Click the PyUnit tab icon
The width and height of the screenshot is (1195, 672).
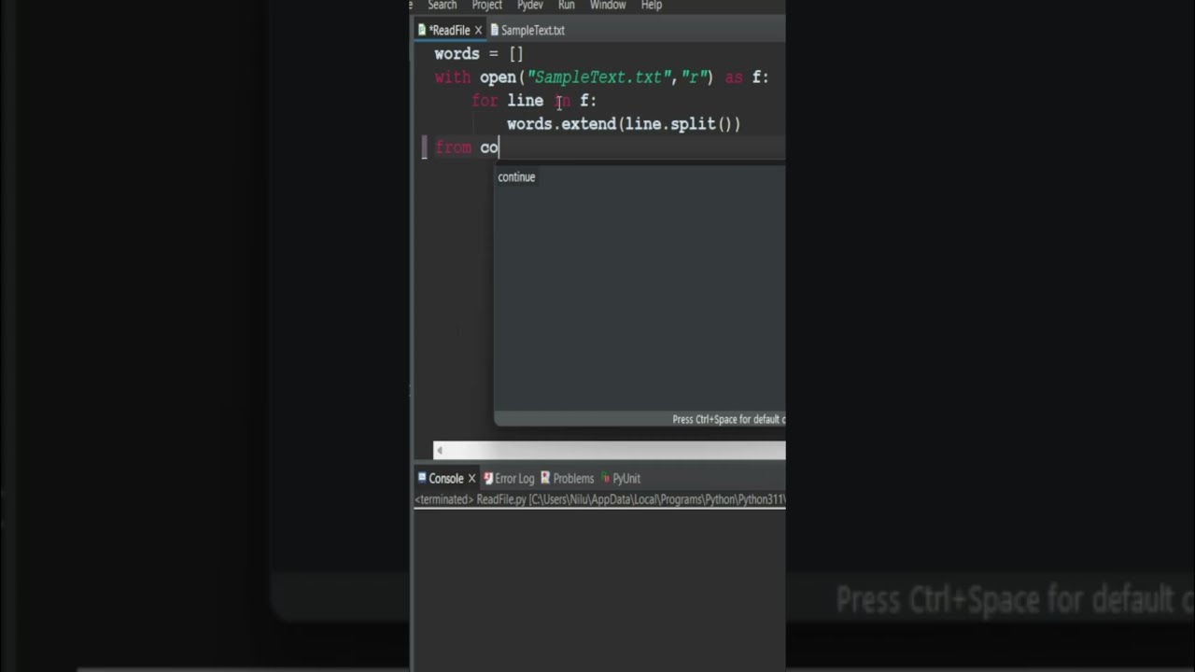pos(606,479)
